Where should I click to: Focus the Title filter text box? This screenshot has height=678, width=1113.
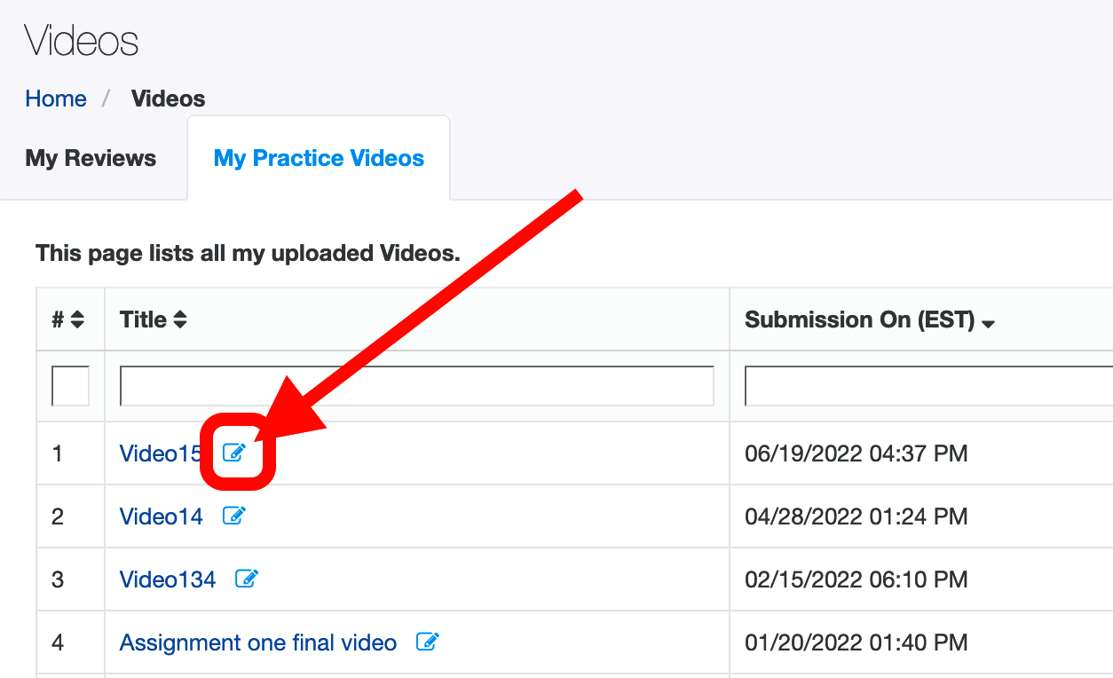(416, 386)
